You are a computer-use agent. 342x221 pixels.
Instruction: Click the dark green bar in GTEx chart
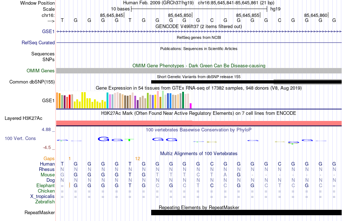(x=183, y=100)
